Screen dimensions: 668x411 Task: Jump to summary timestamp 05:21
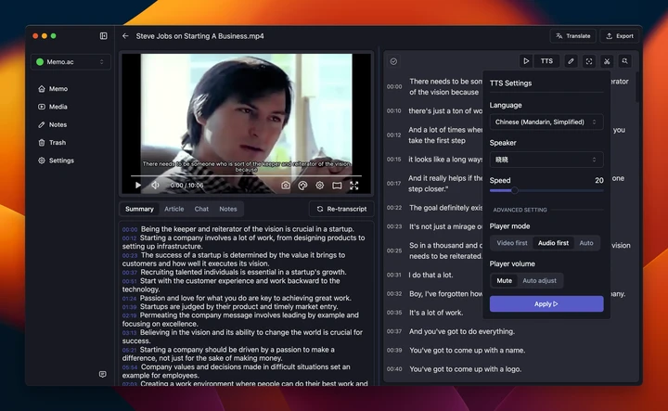tap(130, 350)
